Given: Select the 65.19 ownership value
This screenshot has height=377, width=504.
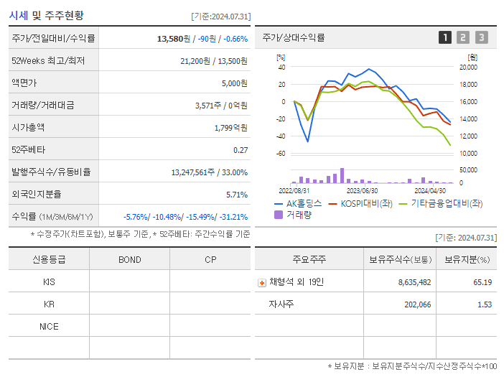Looking at the screenshot, I should pos(482,282).
